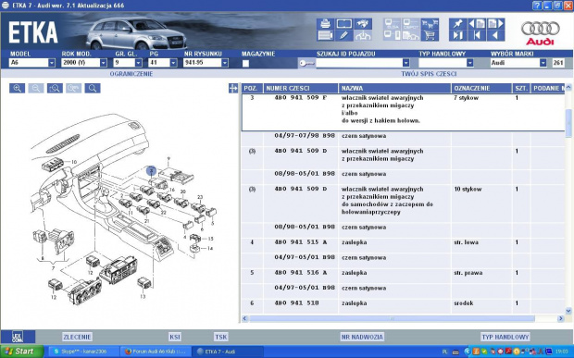Viewport: 574px width, 358px height.
Task: Click the NUMER CZESCI column header
Action: pyautogui.click(x=301, y=88)
